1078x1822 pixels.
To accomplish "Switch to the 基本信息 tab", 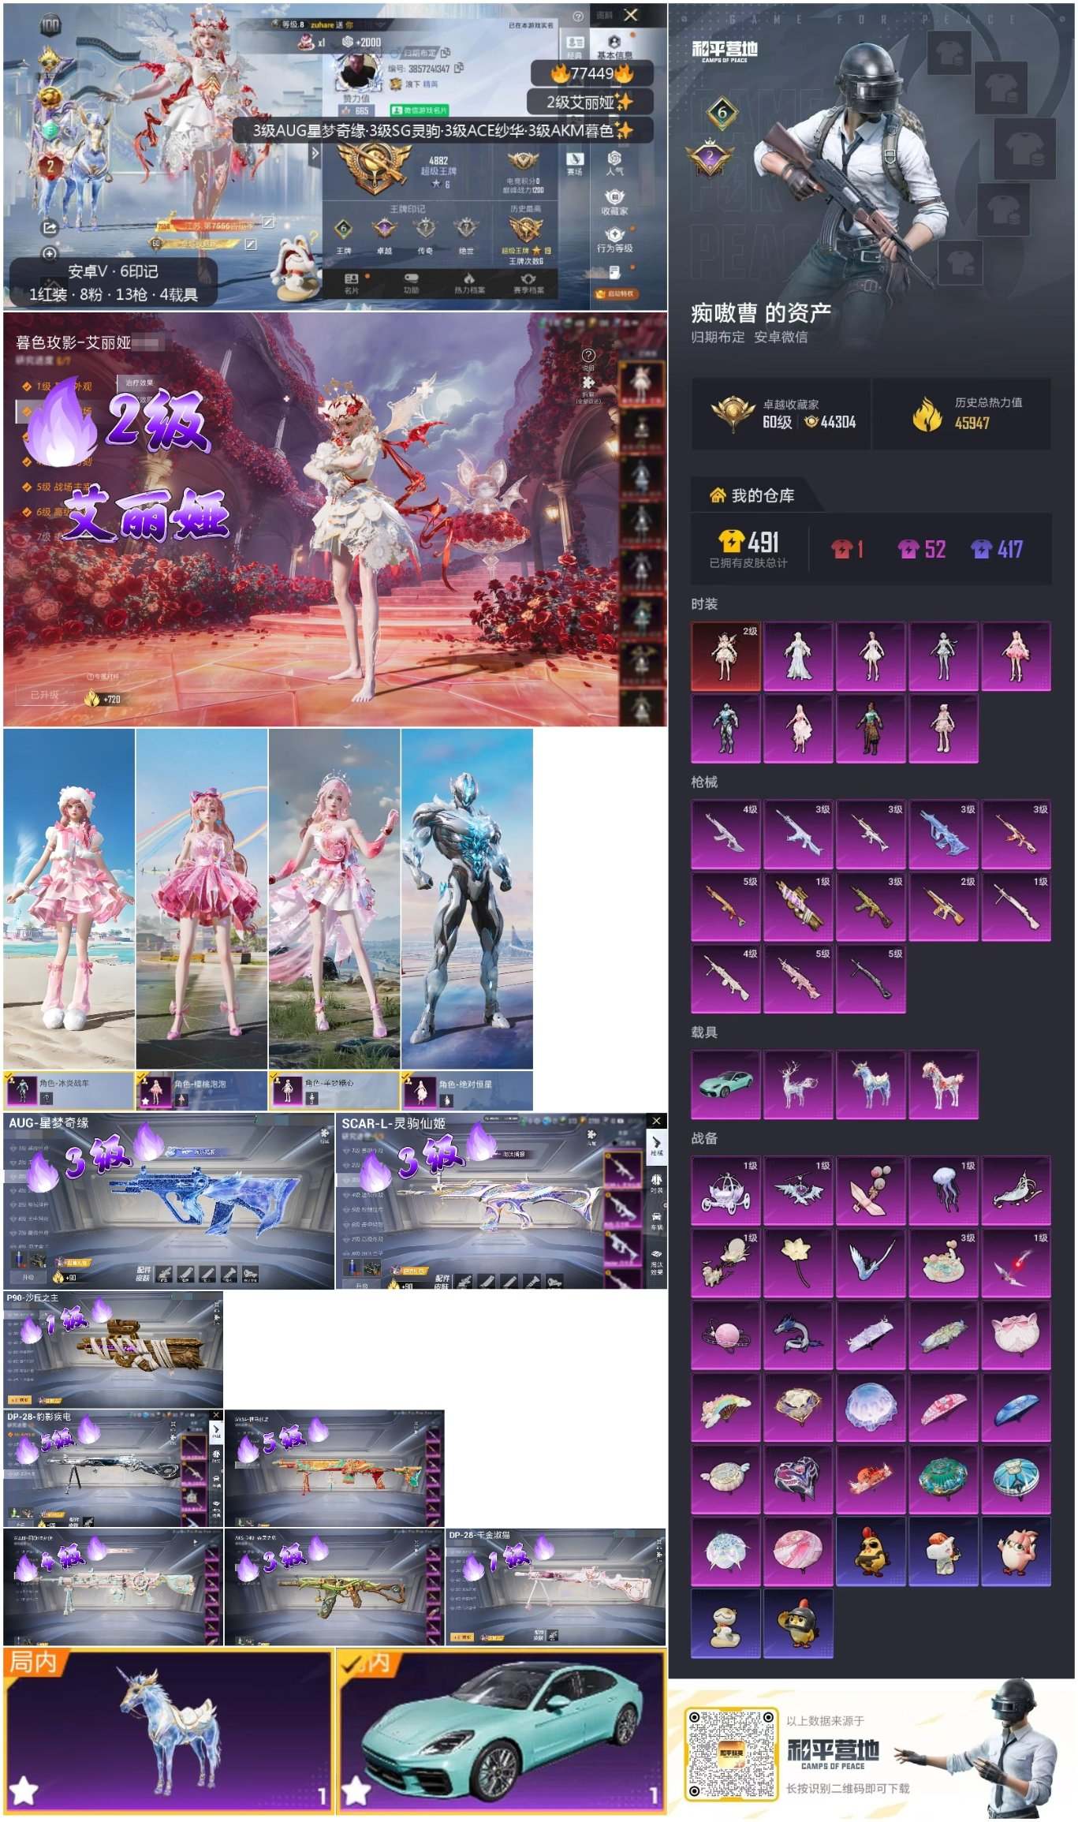I will [x=614, y=47].
